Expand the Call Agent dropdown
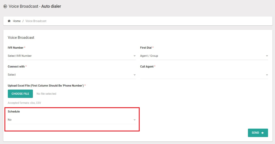This screenshot has height=144, width=275. tap(204, 75)
